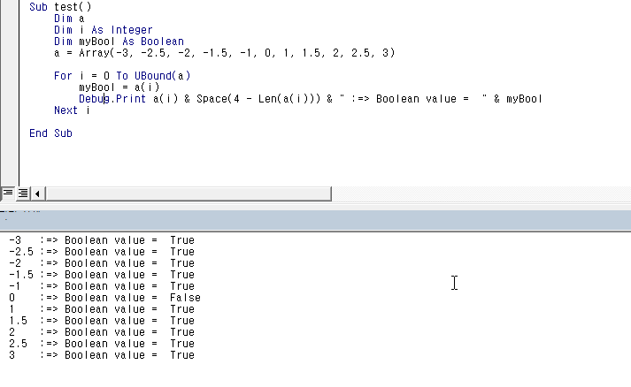Click the 'Dim i As Integer' line
The image size is (631, 387).
pos(104,30)
